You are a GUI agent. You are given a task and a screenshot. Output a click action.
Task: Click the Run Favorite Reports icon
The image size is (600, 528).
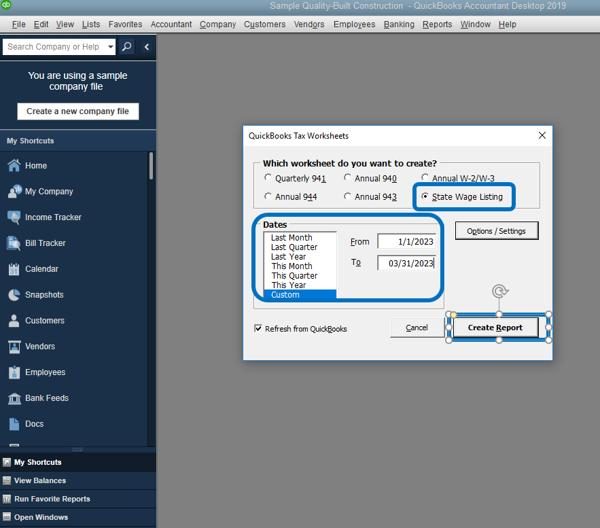pyautogui.click(x=7, y=499)
